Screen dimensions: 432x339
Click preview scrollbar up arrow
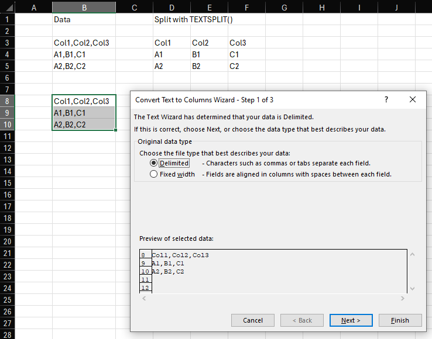click(413, 255)
